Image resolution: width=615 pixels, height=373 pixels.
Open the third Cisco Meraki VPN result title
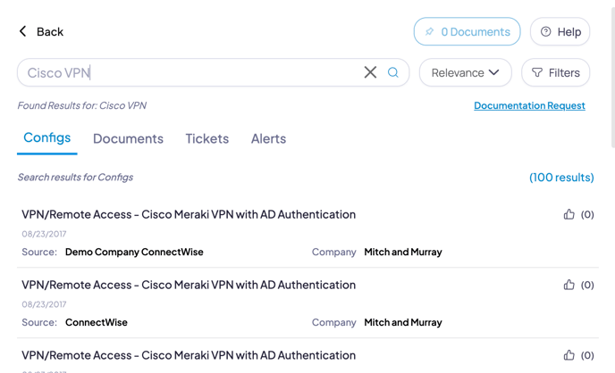189,355
